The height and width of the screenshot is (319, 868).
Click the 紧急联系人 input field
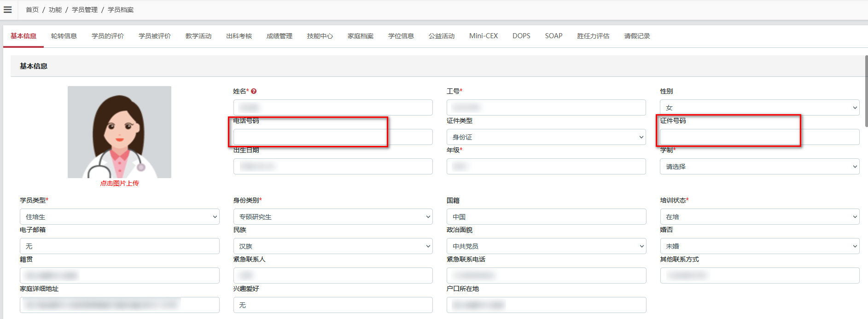point(333,275)
